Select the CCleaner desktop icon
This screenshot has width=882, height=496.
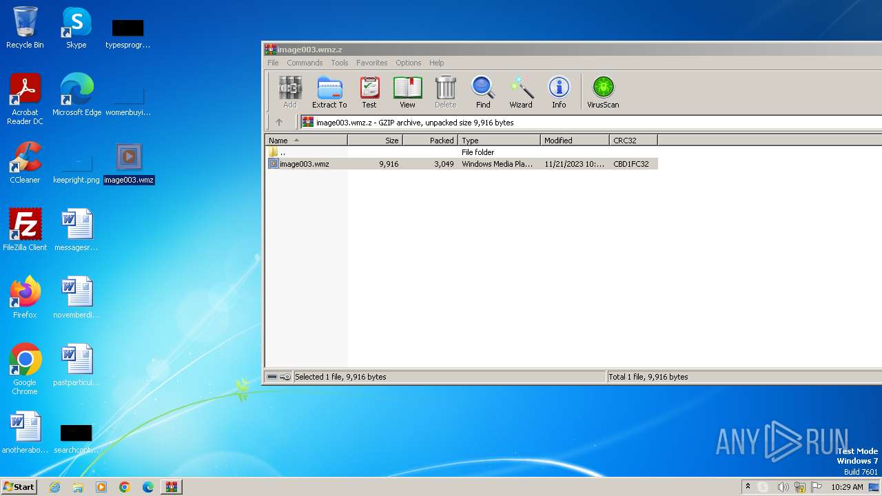click(x=25, y=163)
